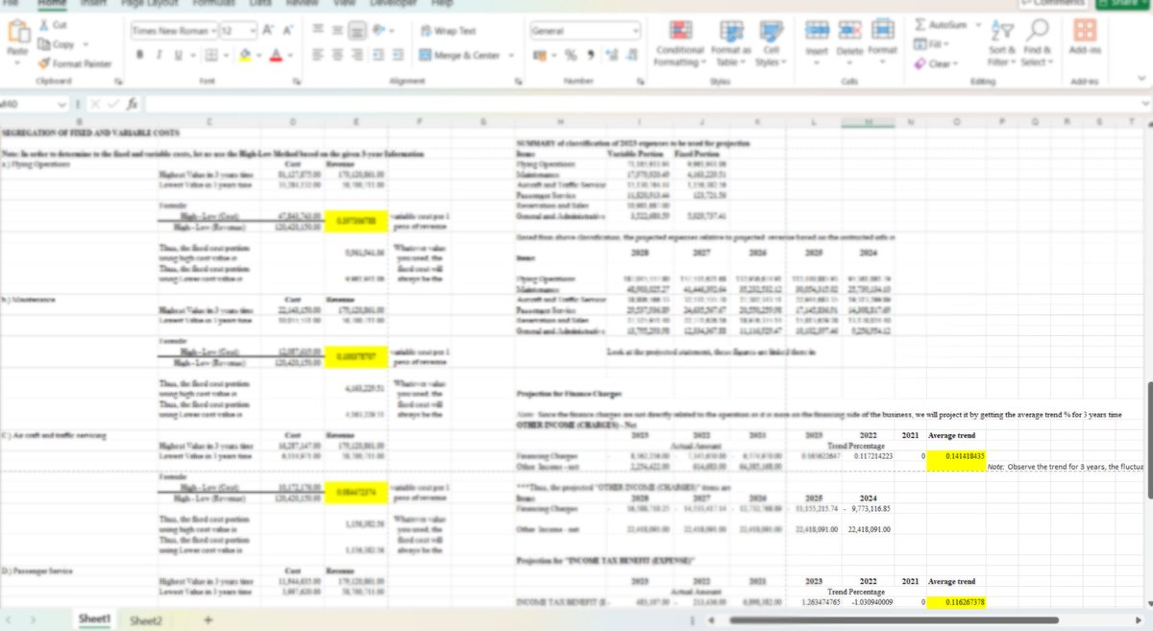Align text to middle of cell
The image size is (1153, 631).
(x=335, y=31)
